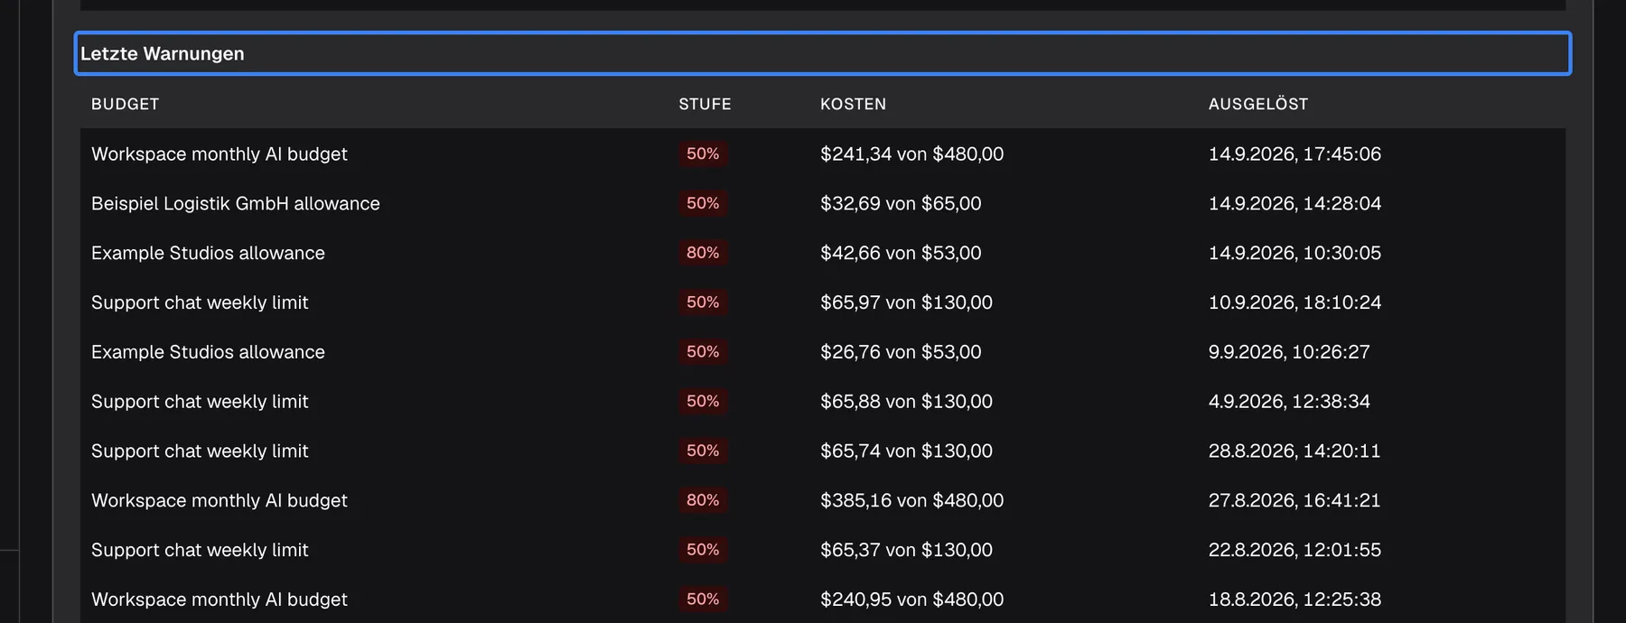Click the cost $65,74 von $130,00
Viewport: 1626px width, 623px height.
(x=906, y=451)
